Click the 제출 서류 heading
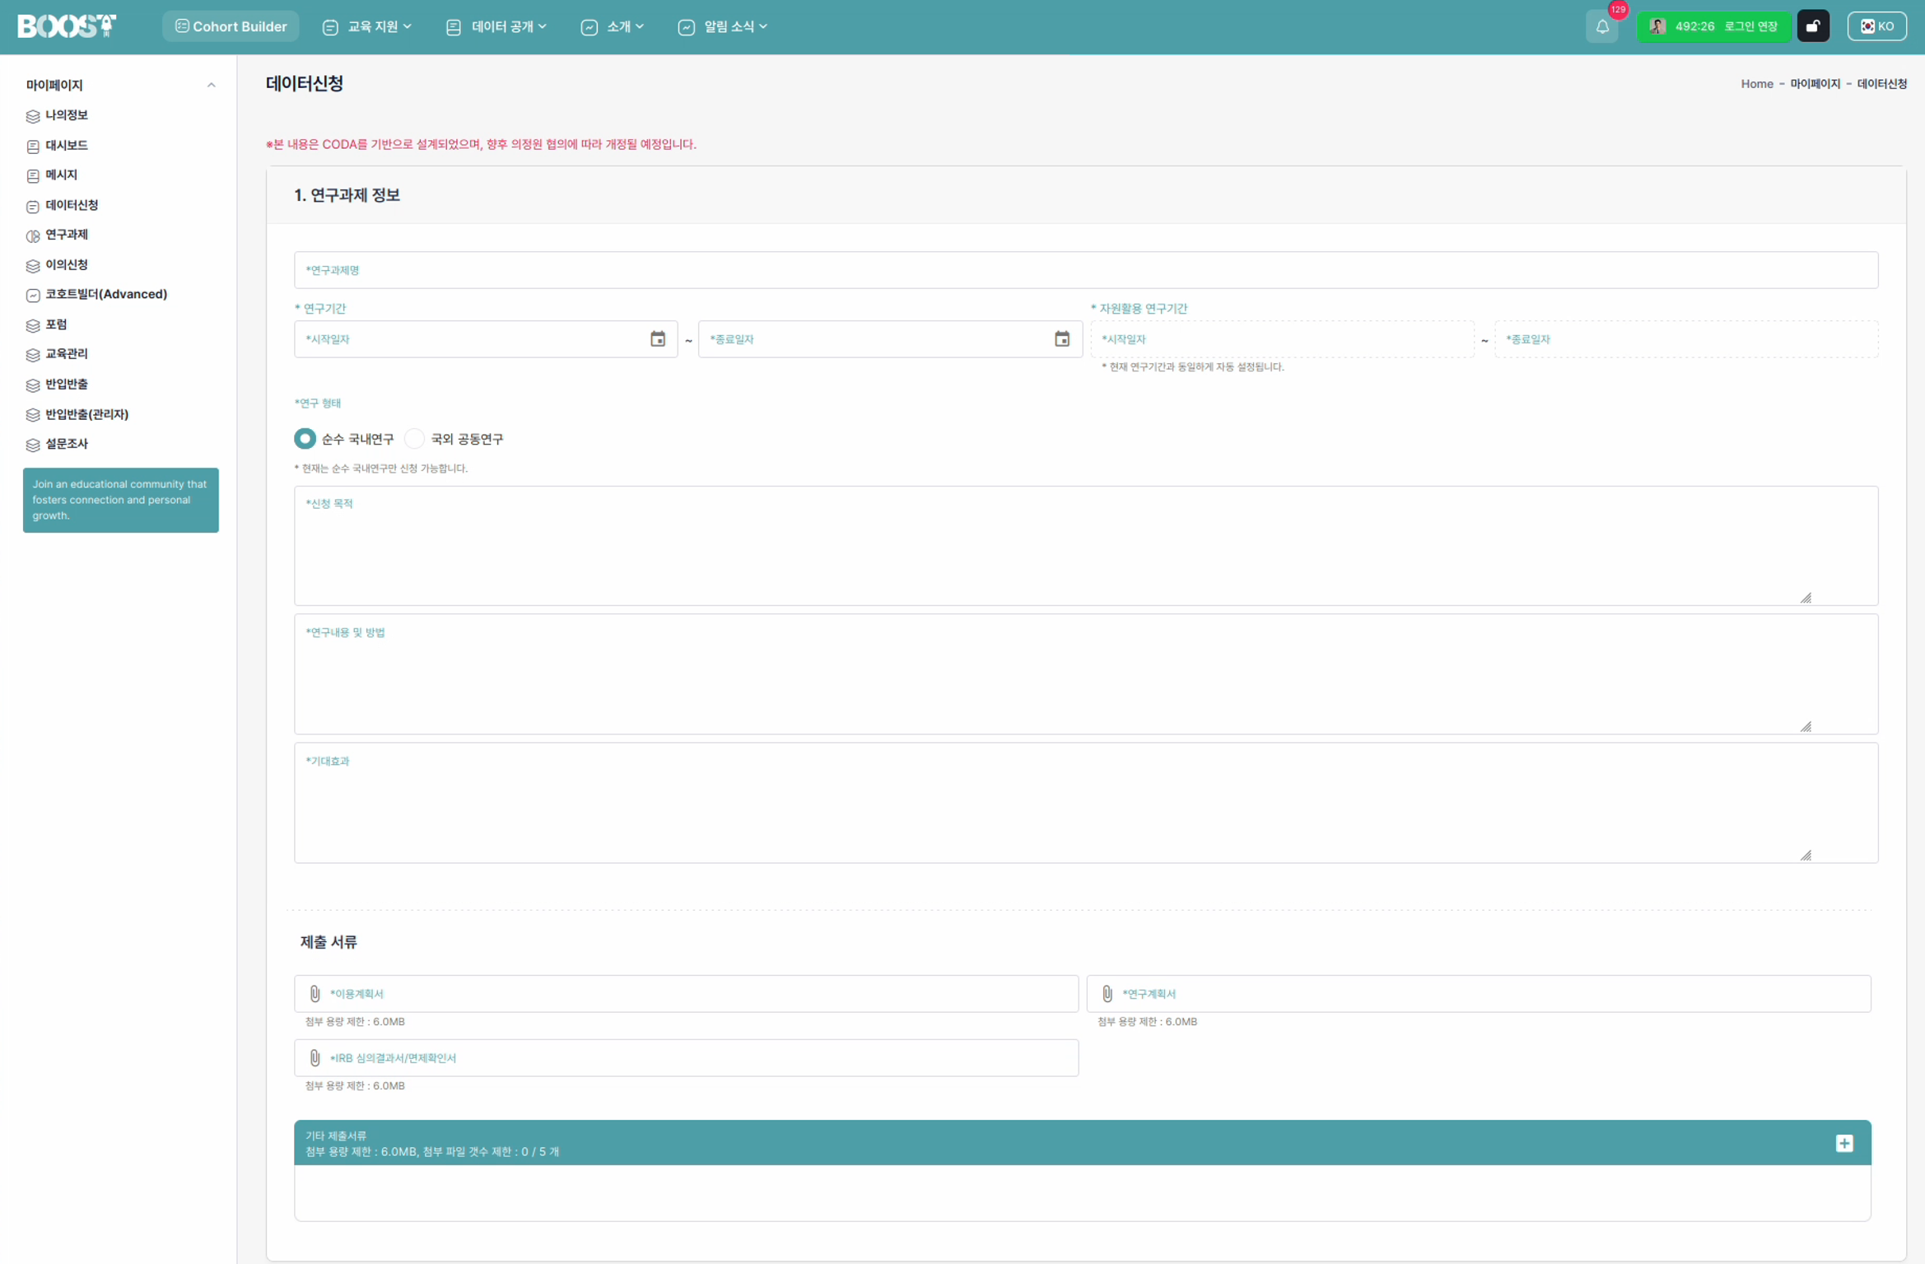Screen dimensions: 1925x1264 329,942
